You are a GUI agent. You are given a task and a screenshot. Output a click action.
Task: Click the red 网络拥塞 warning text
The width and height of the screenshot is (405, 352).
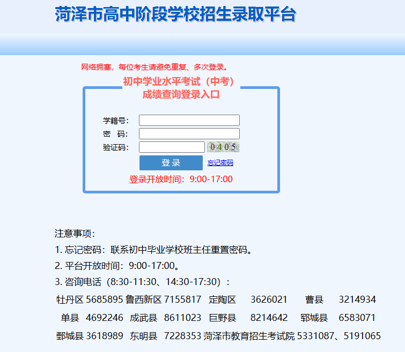[x=154, y=67]
